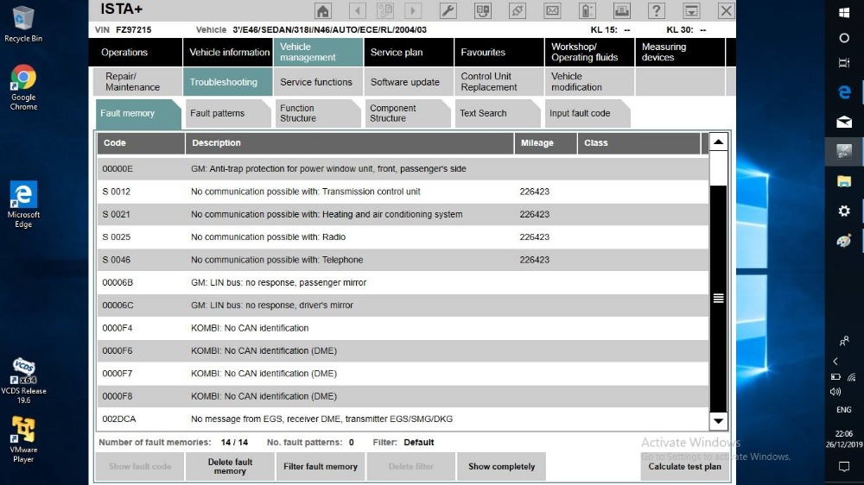Click the fault list scroll down arrow
Viewport: 864px width, 485px height.
[x=718, y=421]
